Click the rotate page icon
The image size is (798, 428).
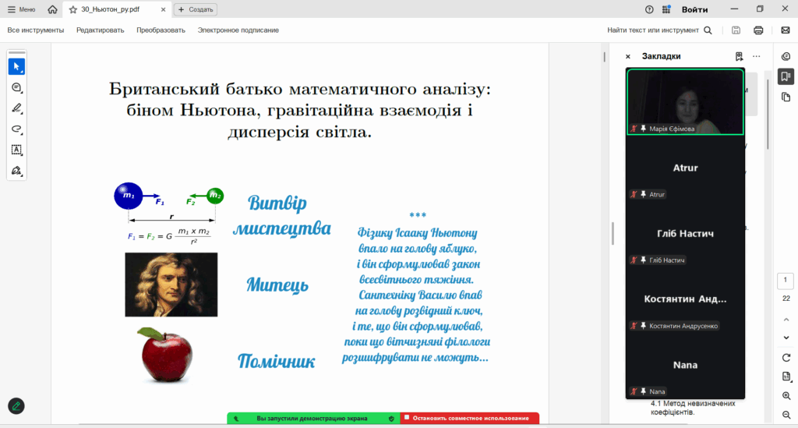point(786,357)
